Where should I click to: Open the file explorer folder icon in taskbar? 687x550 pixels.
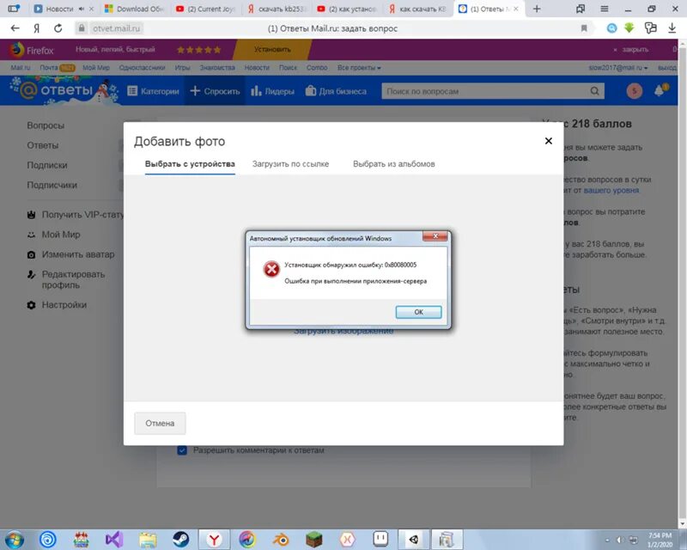click(x=147, y=540)
